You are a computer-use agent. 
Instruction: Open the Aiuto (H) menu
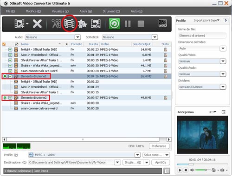[x=136, y=11]
